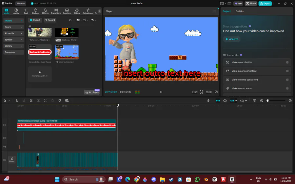
Task: Search media using the magnifier icon
Action: click(70, 20)
